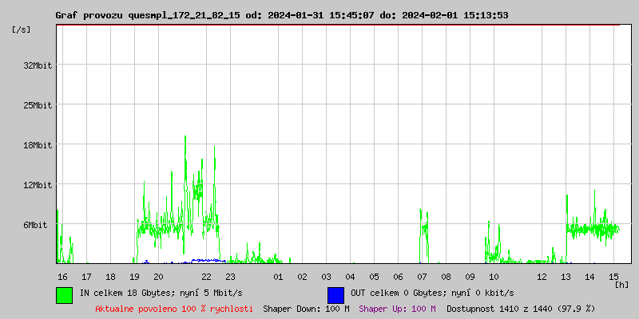Select hour 13 on the time axis
The width and height of the screenshot is (639, 319).
566,276
